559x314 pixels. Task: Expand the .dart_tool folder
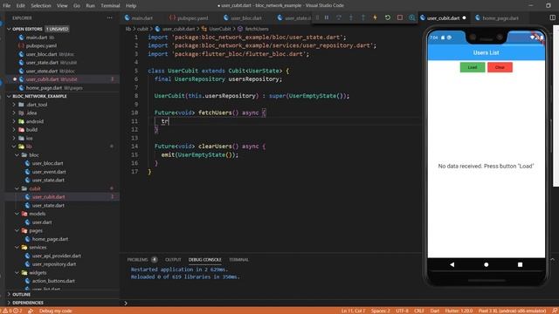pyautogui.click(x=14, y=105)
